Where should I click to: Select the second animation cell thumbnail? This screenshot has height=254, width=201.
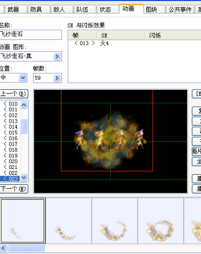[69, 221]
